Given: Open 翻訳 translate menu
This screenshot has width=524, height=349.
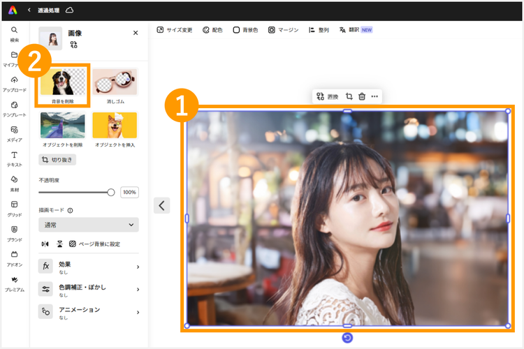Looking at the screenshot, I should click(356, 30).
